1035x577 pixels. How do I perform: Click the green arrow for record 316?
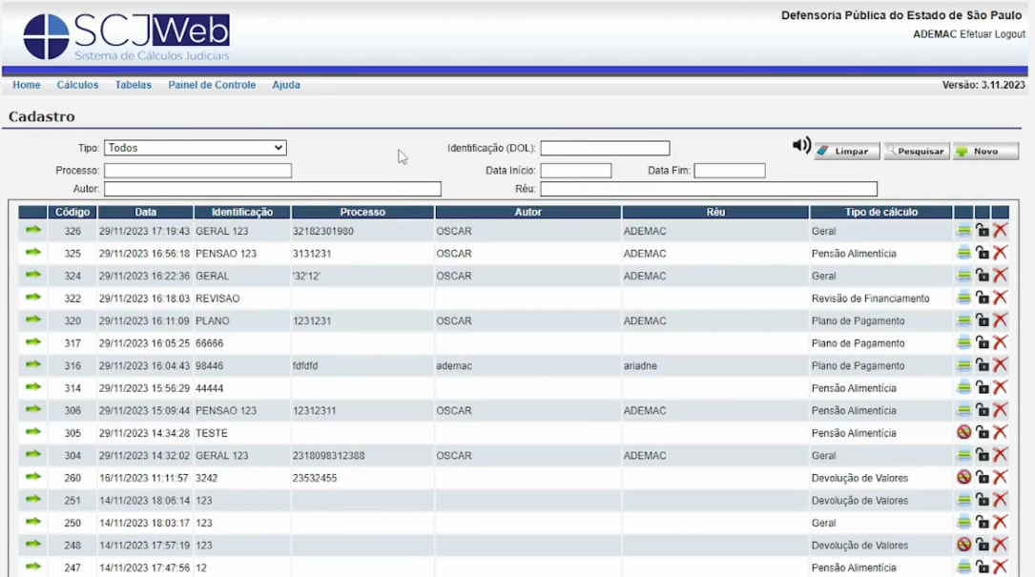pyautogui.click(x=33, y=364)
